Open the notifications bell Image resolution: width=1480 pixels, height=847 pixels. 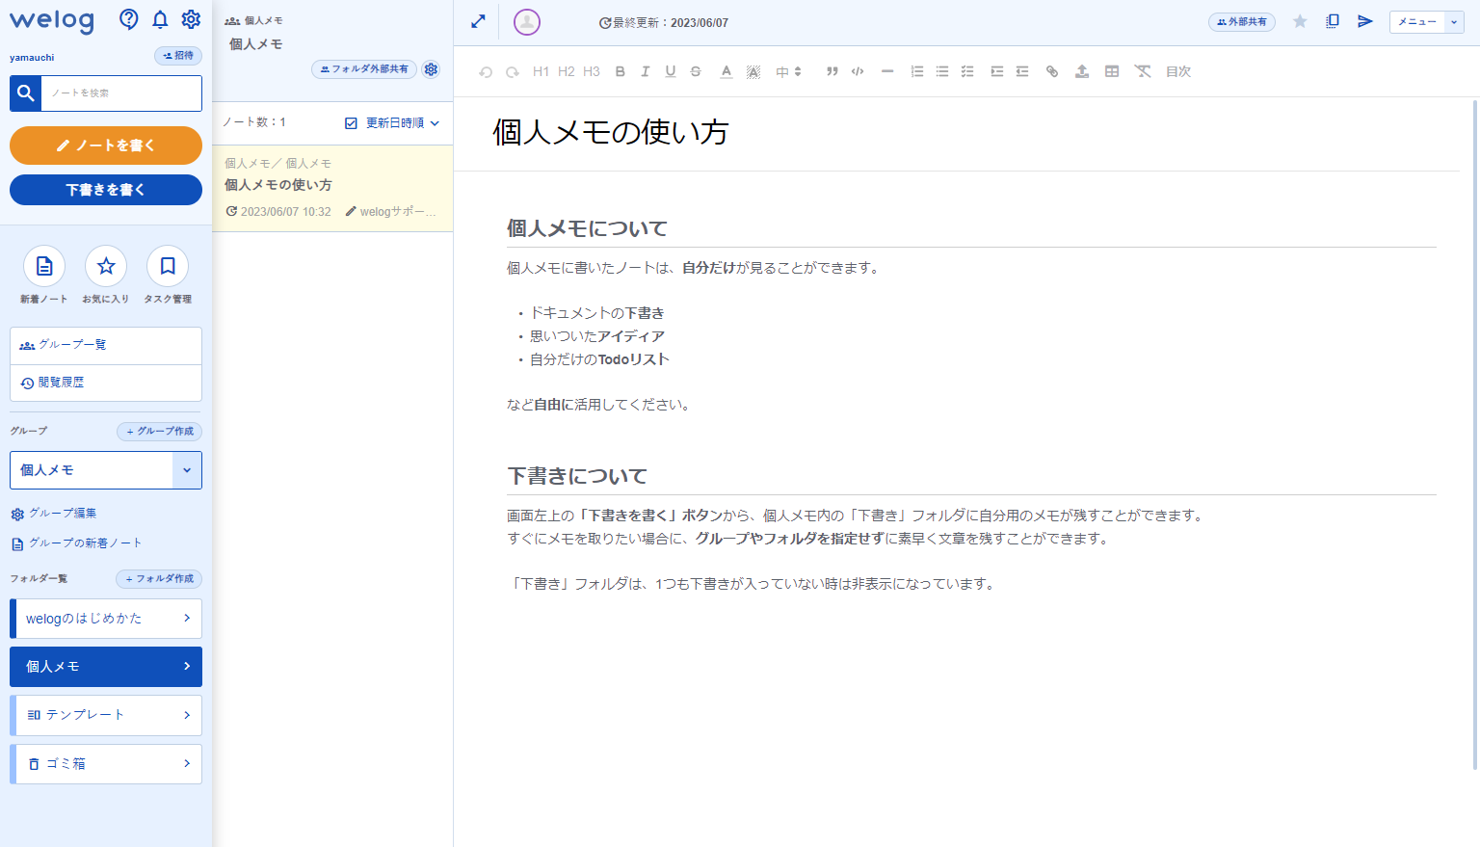[160, 19]
